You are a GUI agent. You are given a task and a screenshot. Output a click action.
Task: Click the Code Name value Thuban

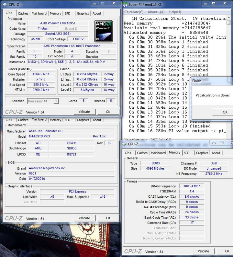[x=43, y=28]
